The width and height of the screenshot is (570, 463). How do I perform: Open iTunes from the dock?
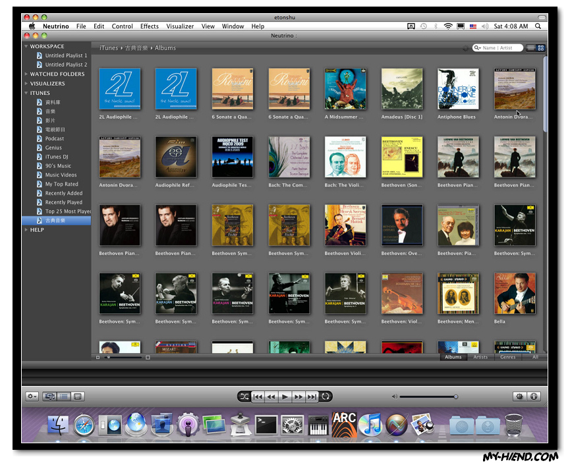coord(370,425)
